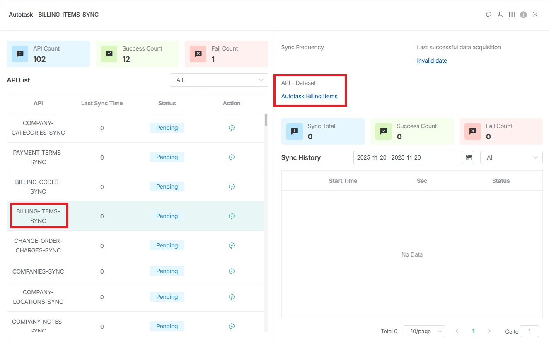
Task: Select the CHANGE-ORDER-CHARGES-SYNC row in API List
Action: coord(38,245)
